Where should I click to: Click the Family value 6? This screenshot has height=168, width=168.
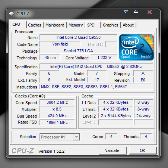coord(49,73)
